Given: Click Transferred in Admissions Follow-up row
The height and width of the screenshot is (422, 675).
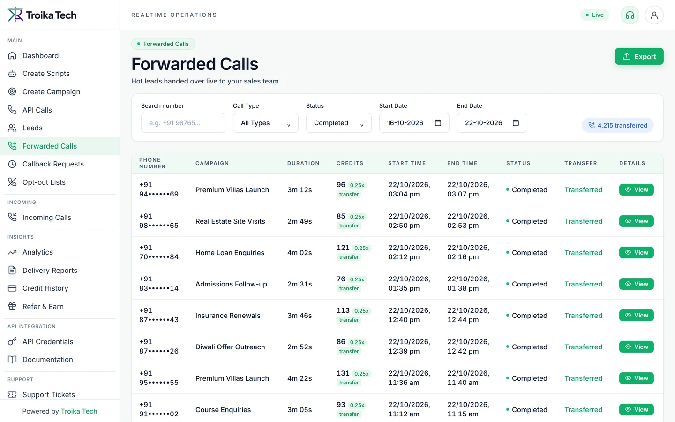Looking at the screenshot, I should tap(583, 284).
